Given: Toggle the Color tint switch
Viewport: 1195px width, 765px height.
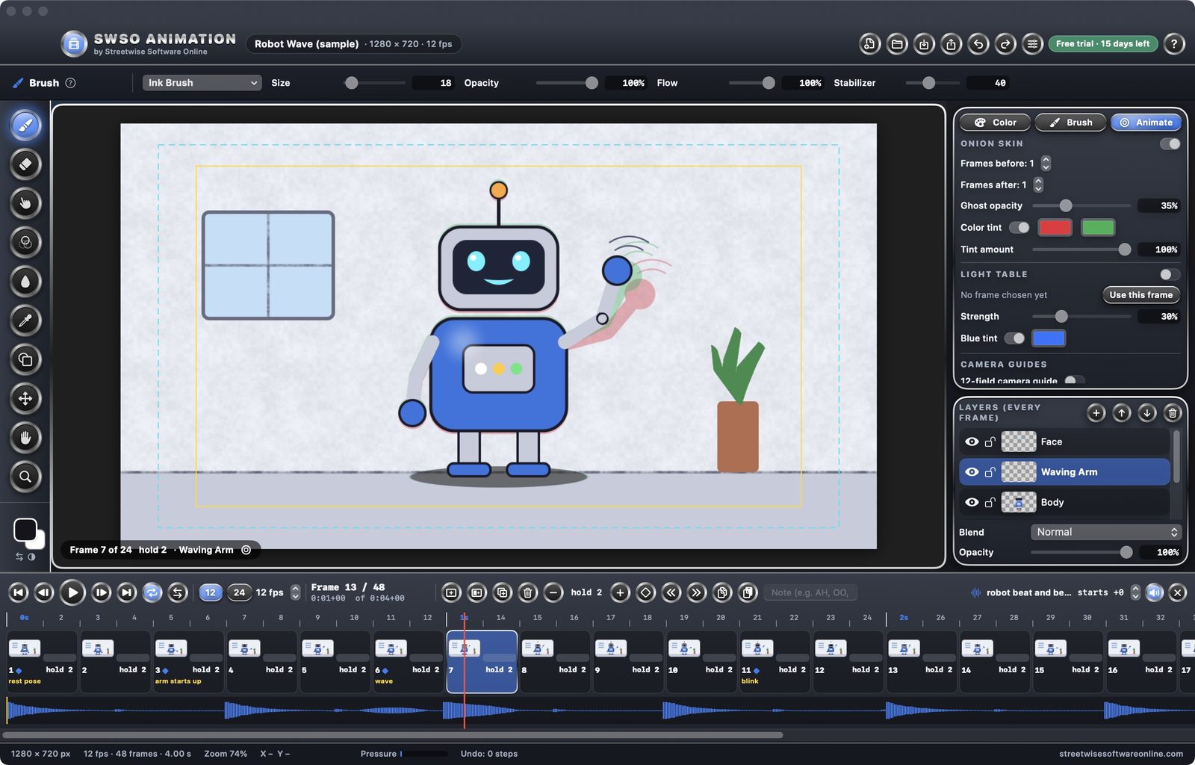Looking at the screenshot, I should pyautogui.click(x=1019, y=227).
